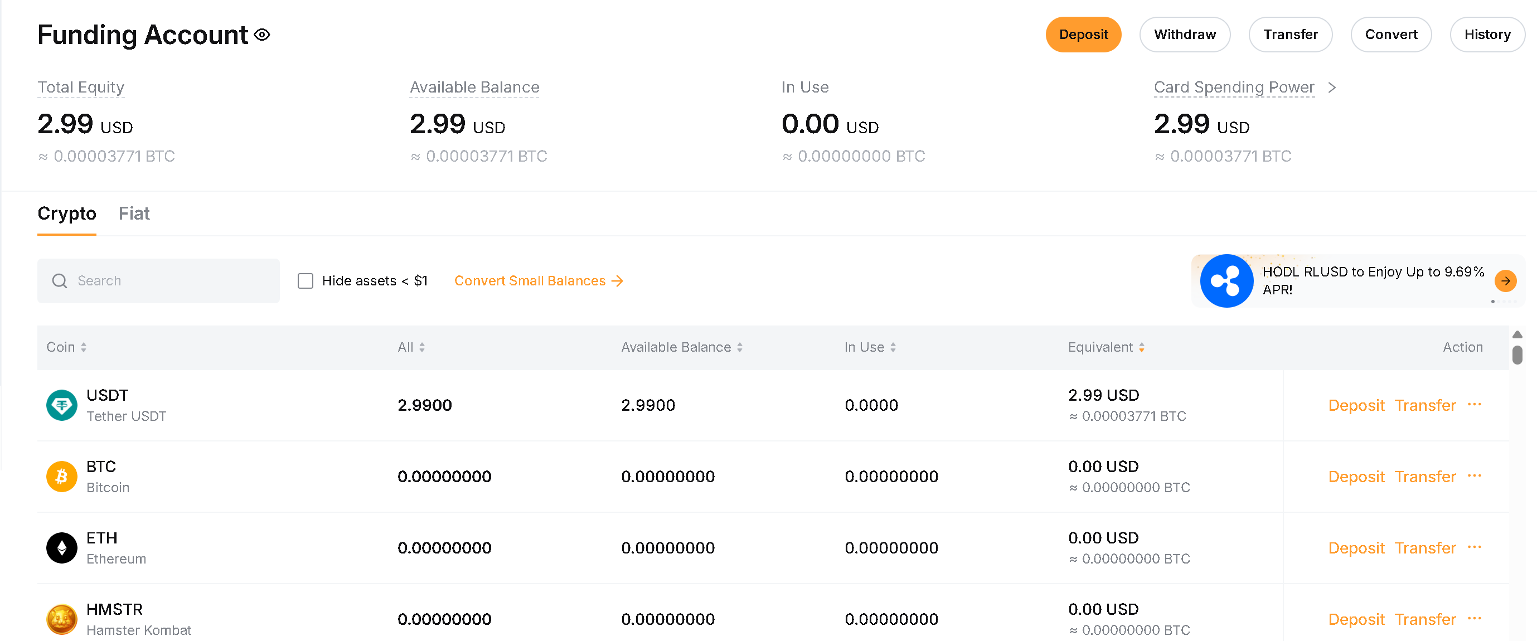Click the scrollbar up arrow
This screenshot has width=1537, height=641.
(1517, 334)
